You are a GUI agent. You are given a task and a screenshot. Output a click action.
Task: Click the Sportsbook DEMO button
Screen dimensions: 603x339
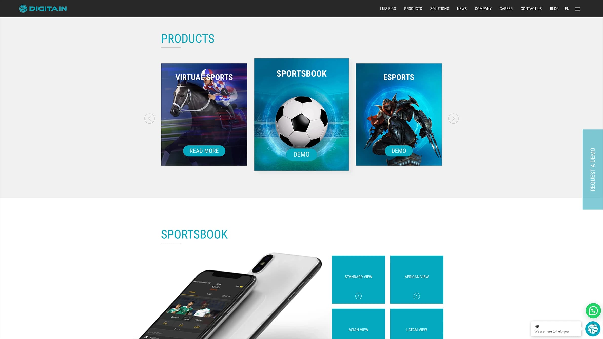tap(301, 154)
